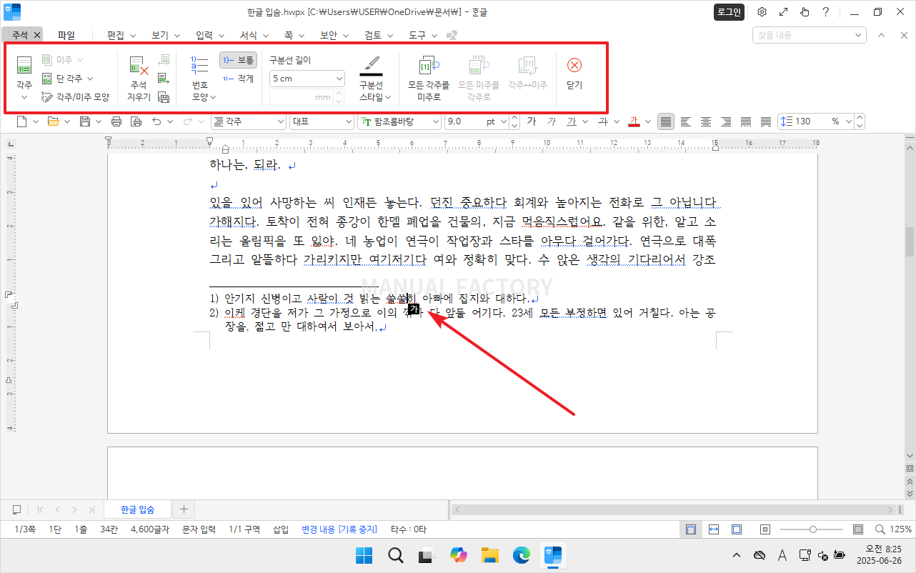Toggle 보통 number style button
This screenshot has width=916, height=573.
238,60
